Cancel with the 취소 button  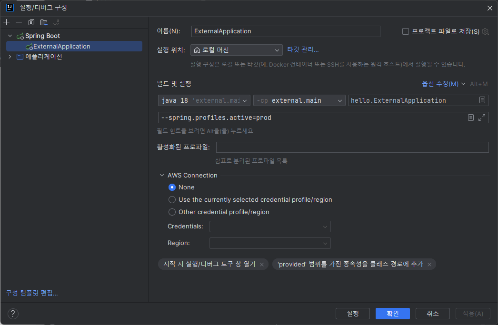(433, 314)
